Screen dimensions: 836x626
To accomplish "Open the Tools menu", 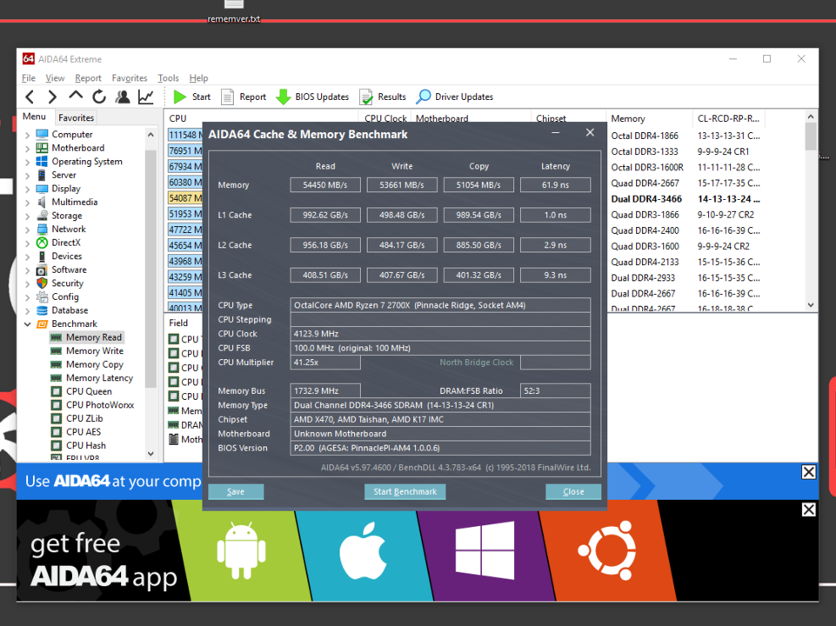I will click(168, 78).
